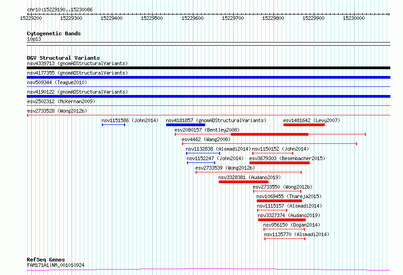The height and width of the screenshot is (275, 403).
Task: Click ruler position 15229500
Action: [x=152, y=18]
